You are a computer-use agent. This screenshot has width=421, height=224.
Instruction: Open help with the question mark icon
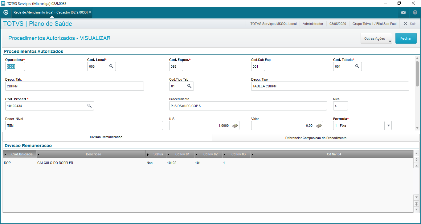coord(415,12)
